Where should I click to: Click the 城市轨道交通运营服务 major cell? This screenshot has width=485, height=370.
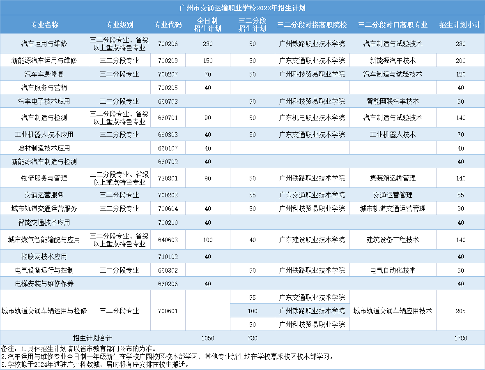[x=44, y=209]
